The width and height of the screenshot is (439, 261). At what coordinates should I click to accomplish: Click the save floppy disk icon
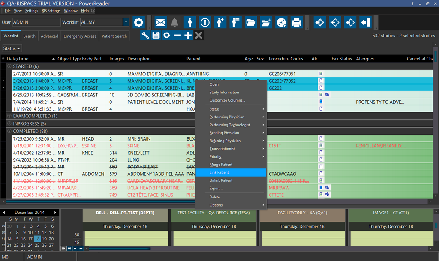point(156,36)
